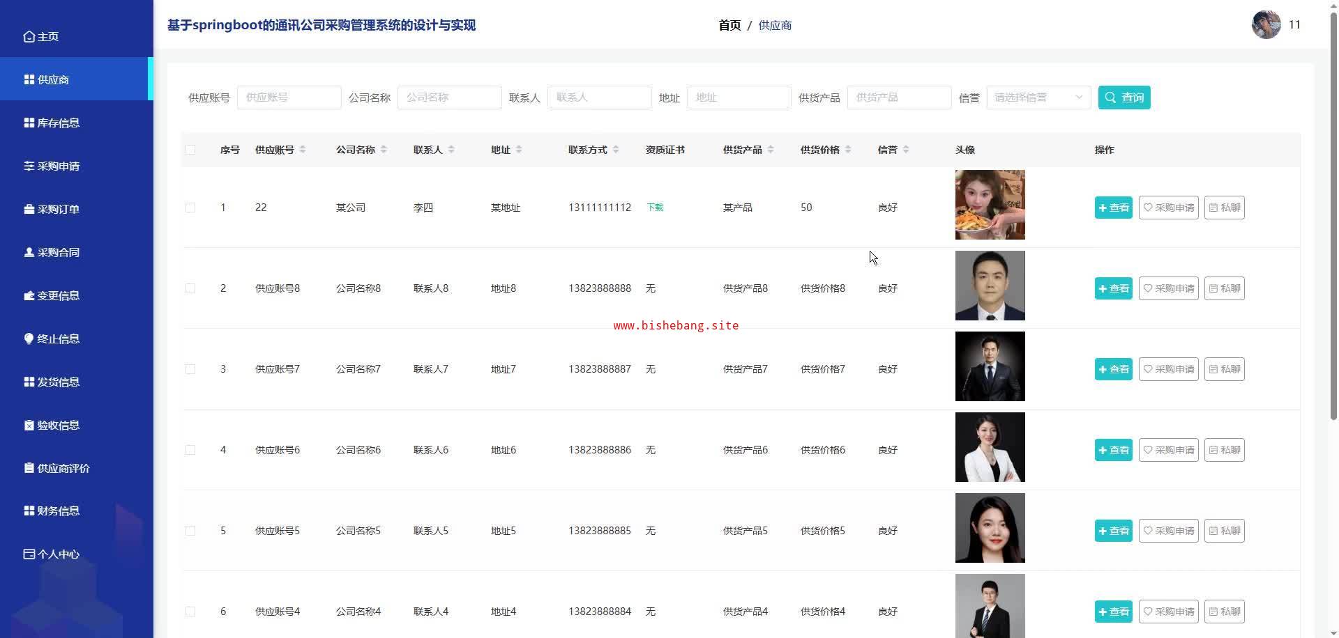Viewport: 1339px width, 638px height.
Task: Tick the select-all checkbox in table header
Action: click(190, 150)
